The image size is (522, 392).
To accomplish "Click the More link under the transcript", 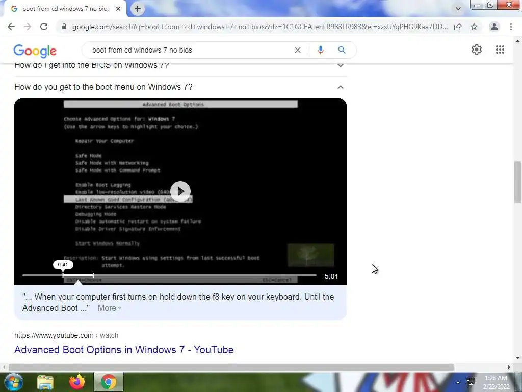I will click(x=110, y=308).
